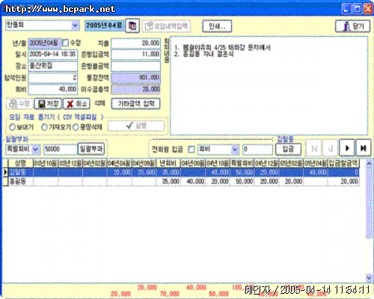Click the 저장 save button with disk icon
This screenshot has width=374, height=299.
48,104
